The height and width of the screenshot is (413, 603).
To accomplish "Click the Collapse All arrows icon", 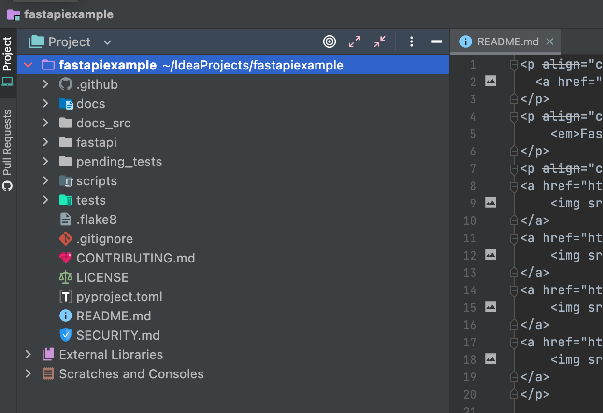I will coord(380,42).
